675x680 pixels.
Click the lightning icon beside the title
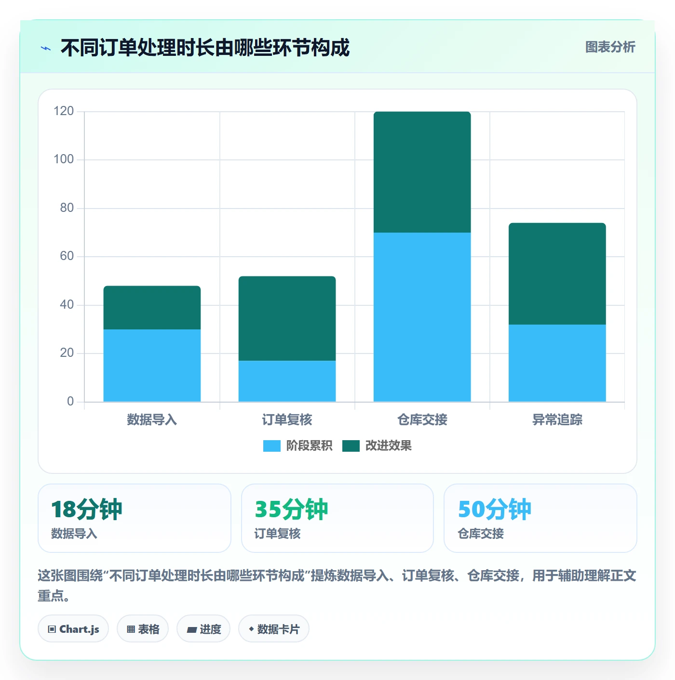46,48
